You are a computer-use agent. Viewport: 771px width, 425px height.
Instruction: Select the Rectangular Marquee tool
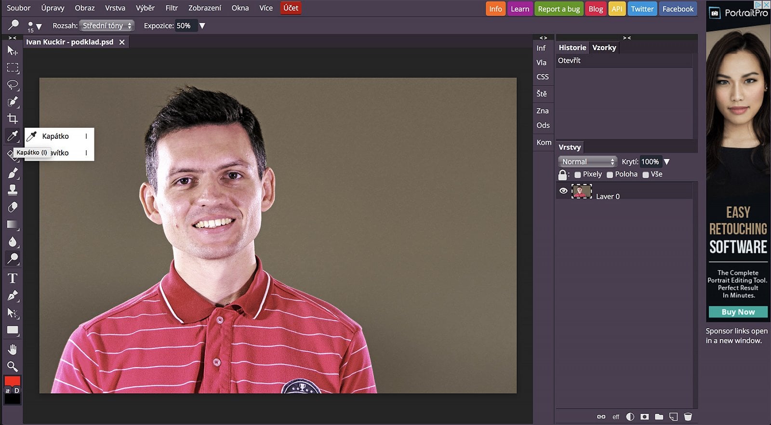coord(13,68)
